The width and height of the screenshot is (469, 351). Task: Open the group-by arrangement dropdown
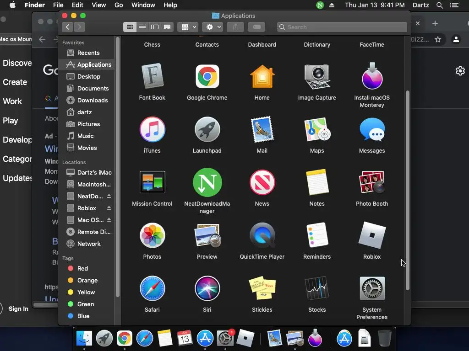point(188,27)
